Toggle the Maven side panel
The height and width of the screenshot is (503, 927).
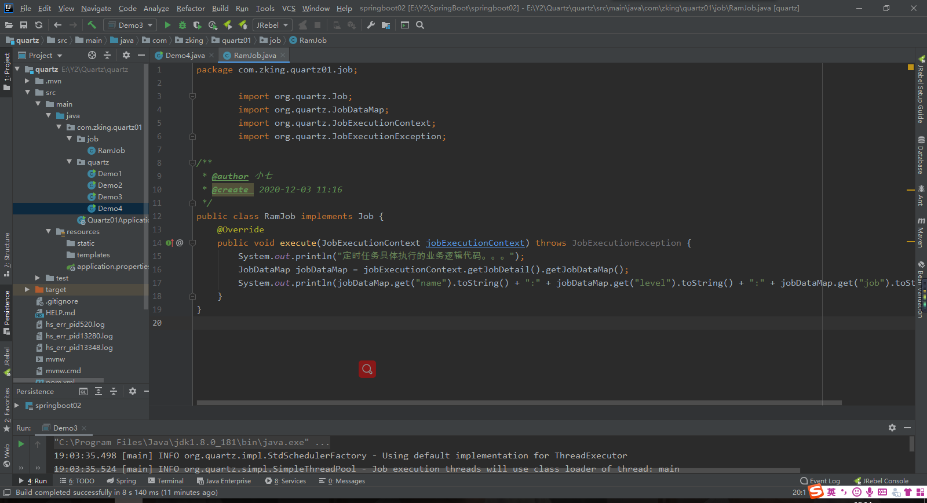pos(921,233)
